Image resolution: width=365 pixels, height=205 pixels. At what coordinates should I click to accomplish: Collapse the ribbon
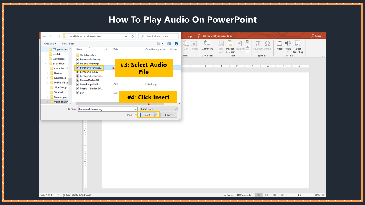point(323,56)
